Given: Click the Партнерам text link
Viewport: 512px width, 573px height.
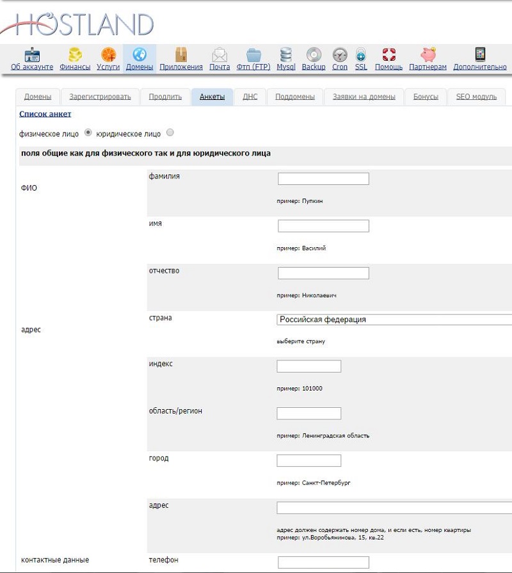Looking at the screenshot, I should point(428,67).
